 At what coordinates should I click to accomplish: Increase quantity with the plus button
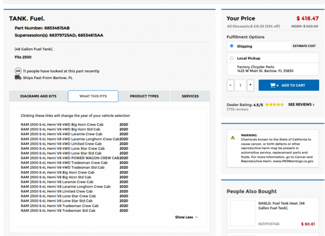(x=251, y=86)
